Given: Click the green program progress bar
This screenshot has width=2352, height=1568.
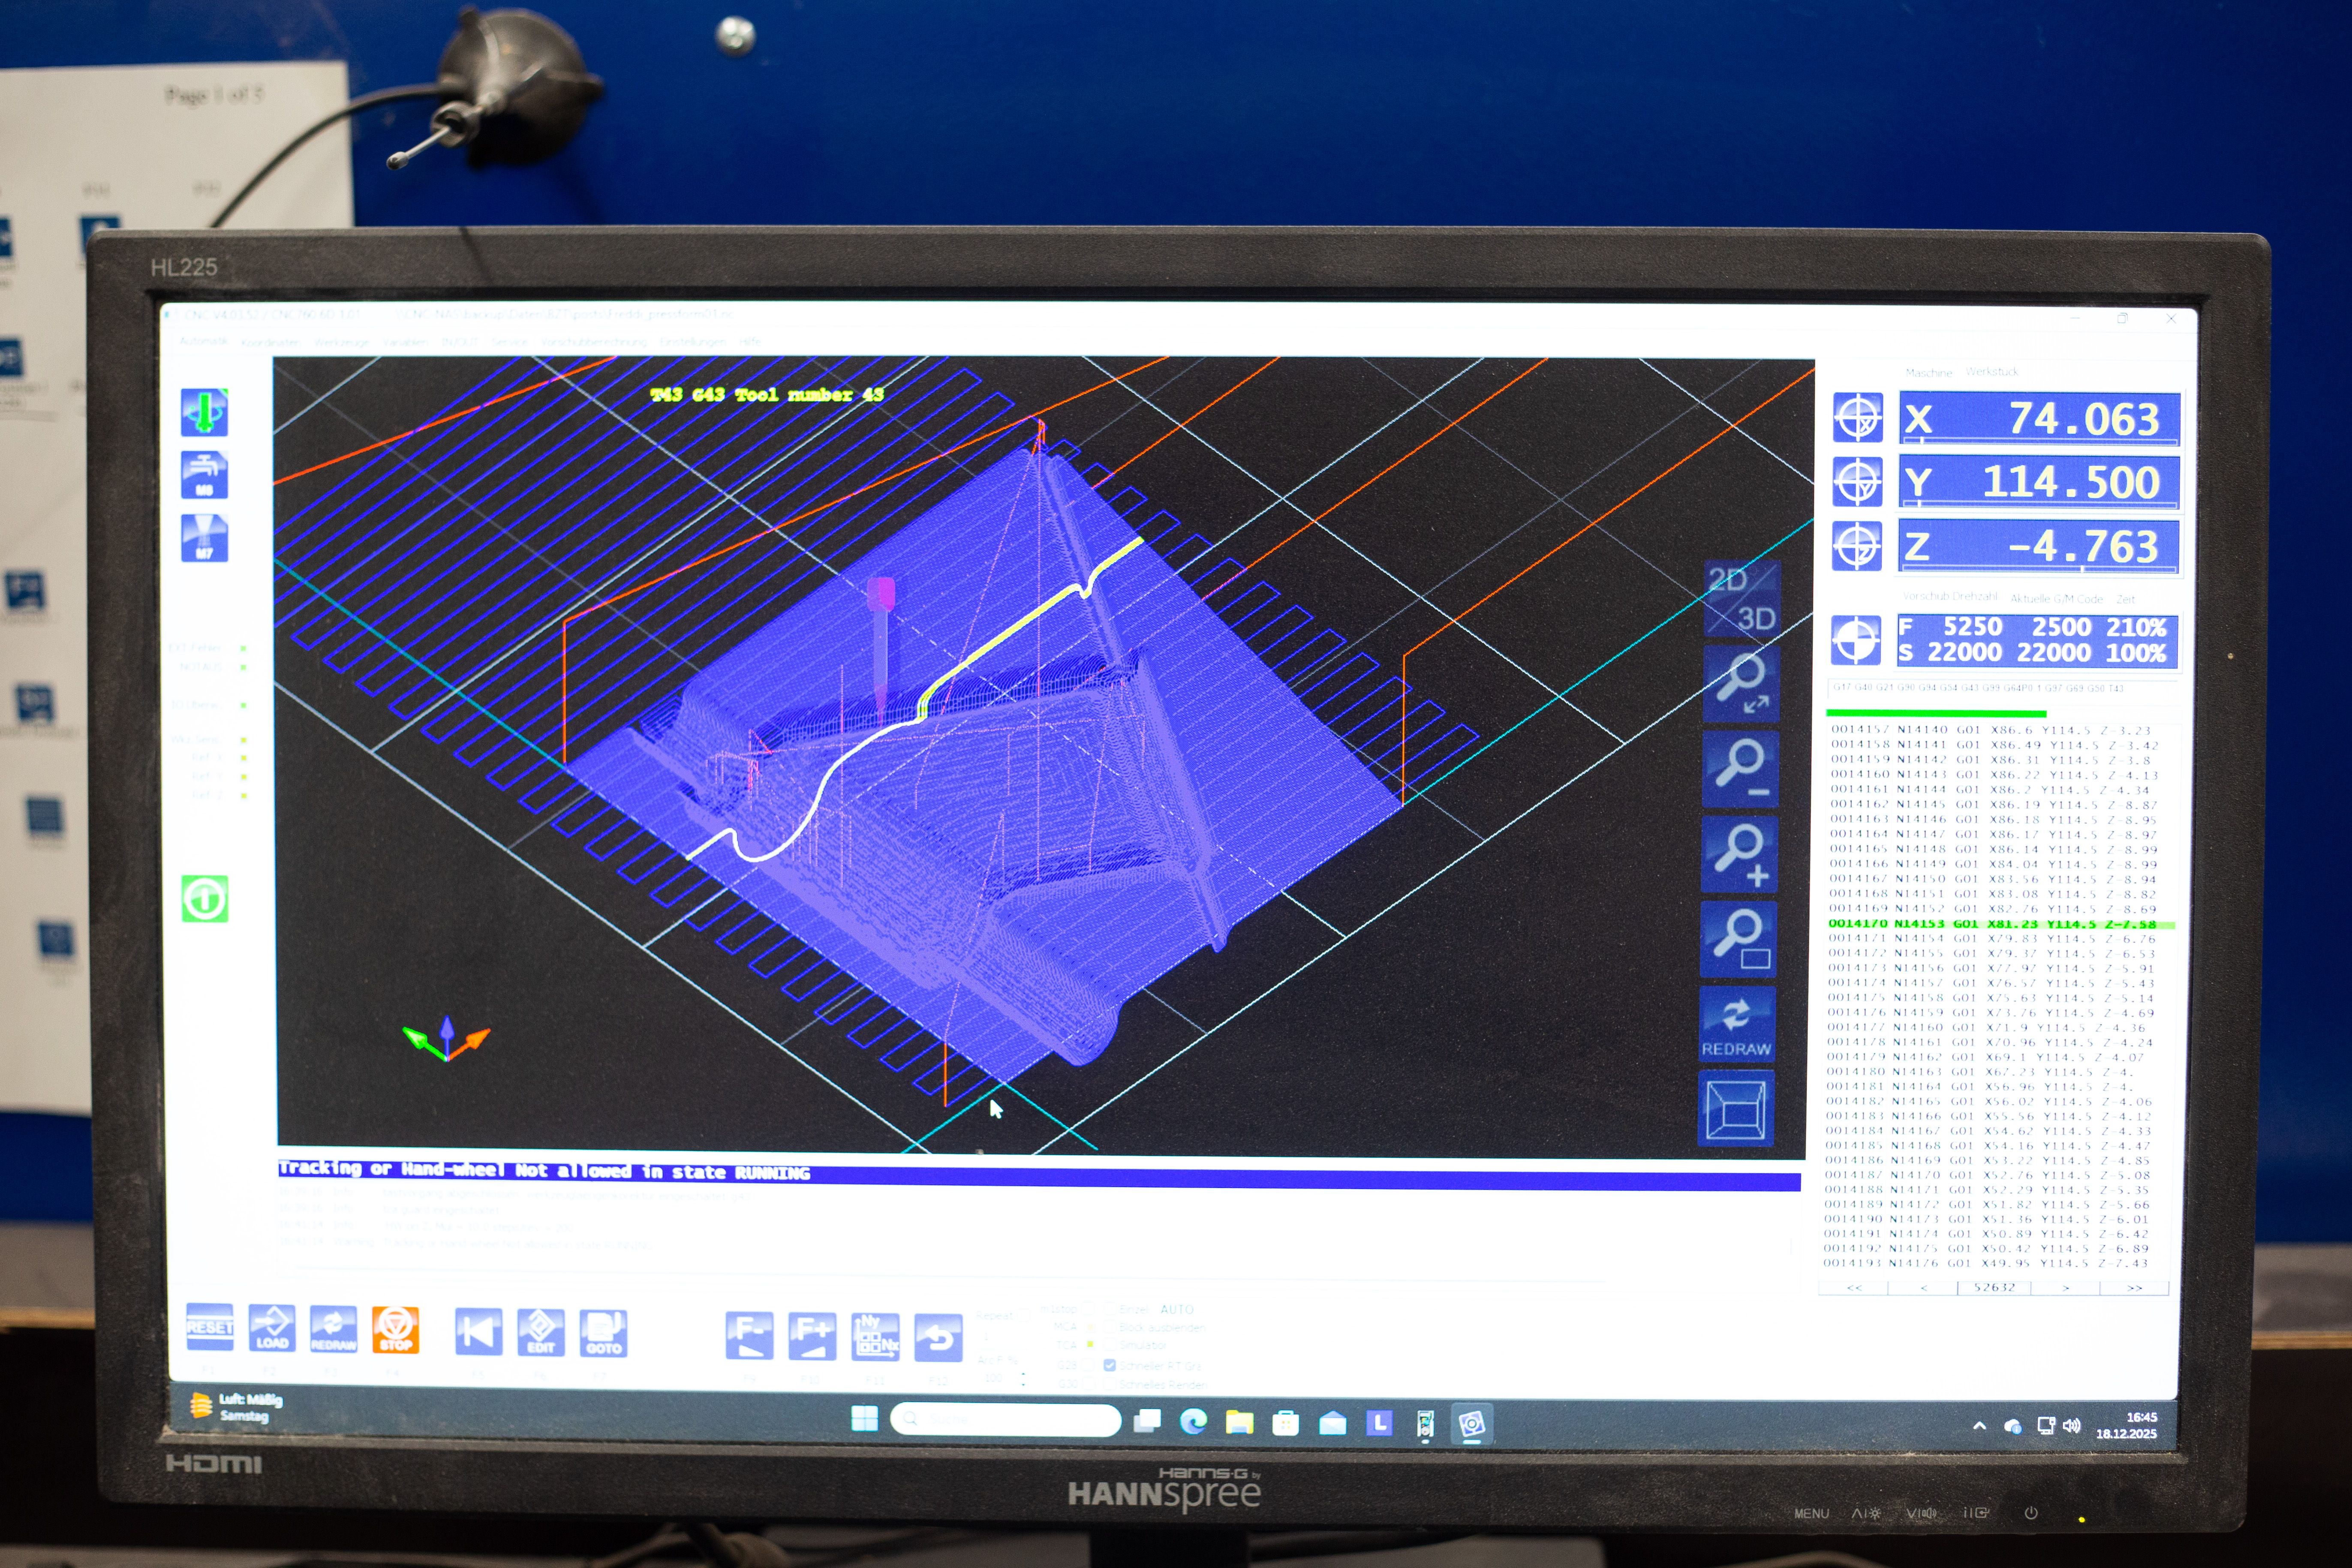Looking at the screenshot, I should (x=1936, y=713).
